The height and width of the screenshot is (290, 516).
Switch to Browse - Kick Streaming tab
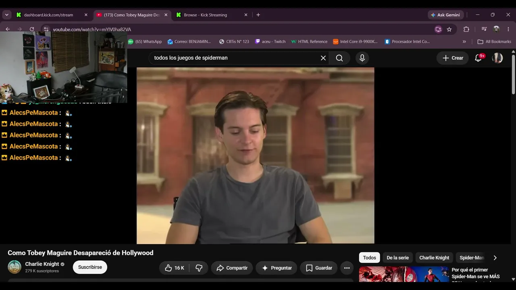pos(212,15)
